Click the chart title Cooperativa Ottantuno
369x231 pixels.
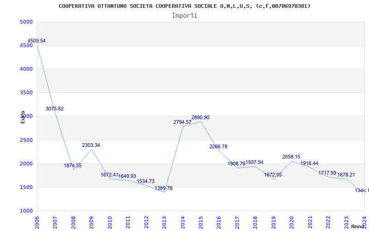point(184,6)
